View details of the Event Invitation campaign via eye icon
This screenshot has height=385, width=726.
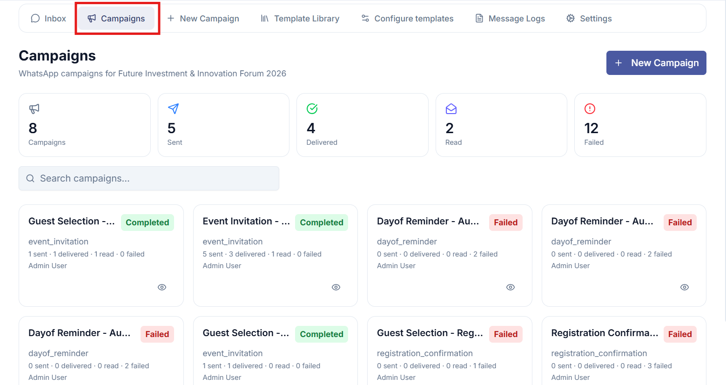point(336,287)
